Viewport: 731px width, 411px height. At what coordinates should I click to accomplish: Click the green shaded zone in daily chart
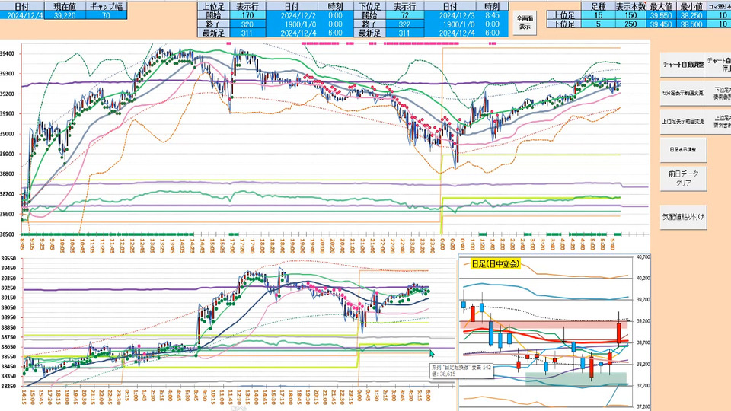[576, 378]
